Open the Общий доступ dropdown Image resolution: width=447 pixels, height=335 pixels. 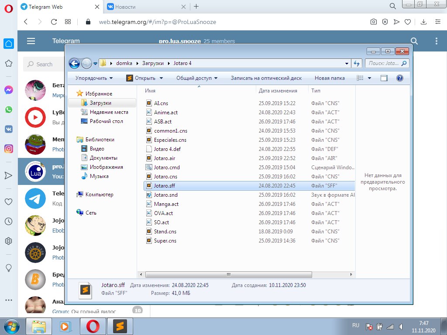[197, 78]
